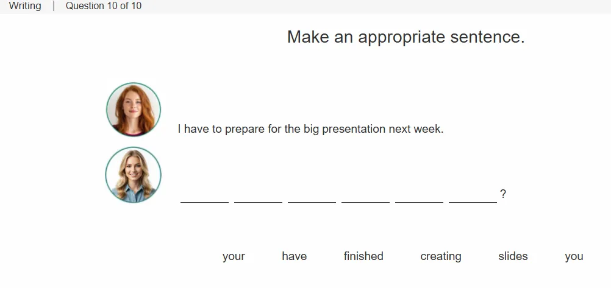The width and height of the screenshot is (611, 288).
Task: Select the fourth blank in the answer
Action: click(365, 196)
